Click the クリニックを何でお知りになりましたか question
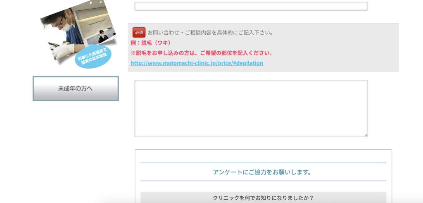This screenshot has height=203, width=423. 263,198
